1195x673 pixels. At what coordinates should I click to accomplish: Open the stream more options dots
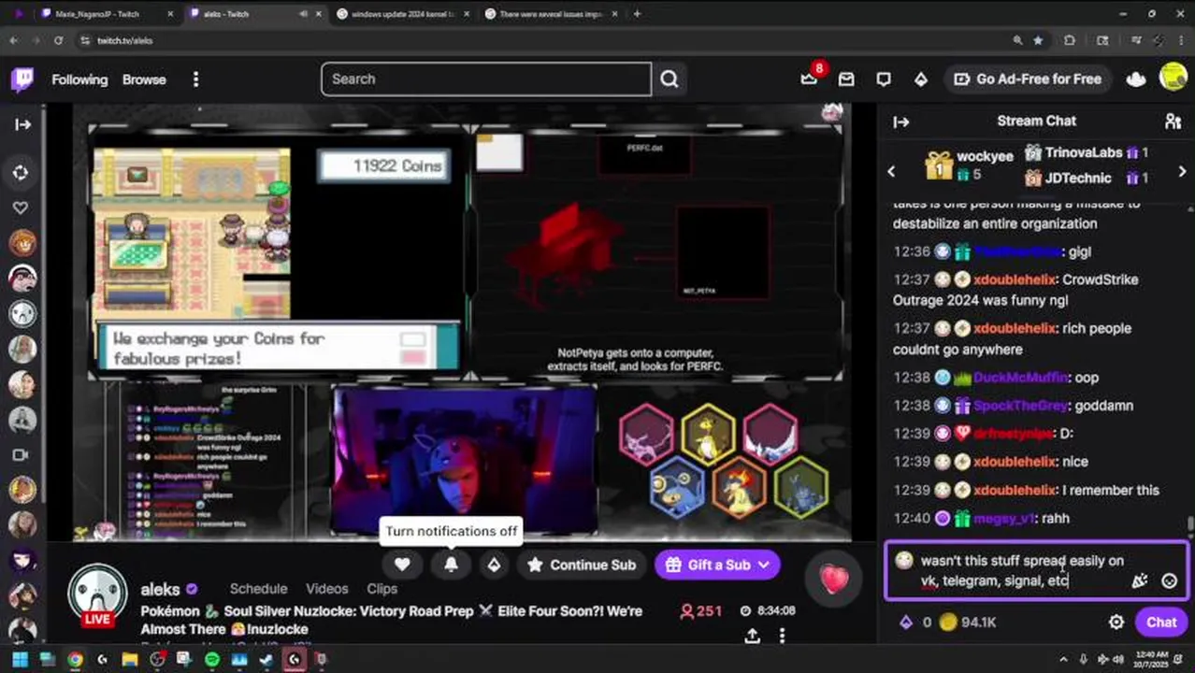pos(782,637)
